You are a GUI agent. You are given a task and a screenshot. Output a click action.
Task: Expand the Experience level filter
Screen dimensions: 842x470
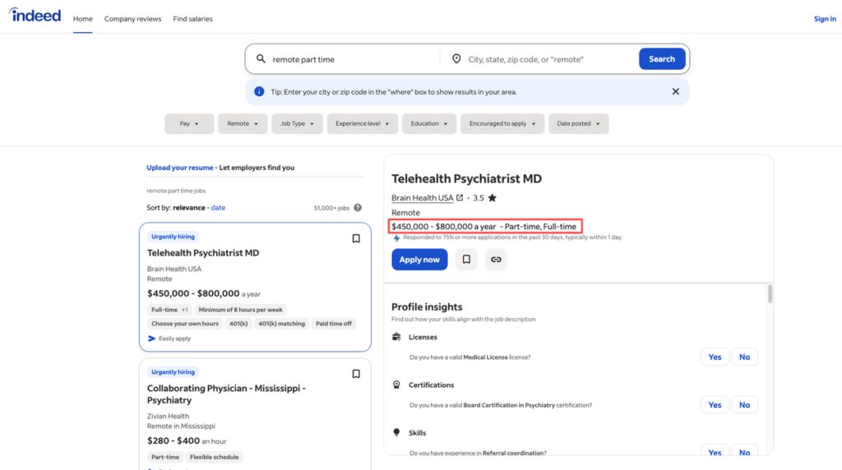coord(363,123)
